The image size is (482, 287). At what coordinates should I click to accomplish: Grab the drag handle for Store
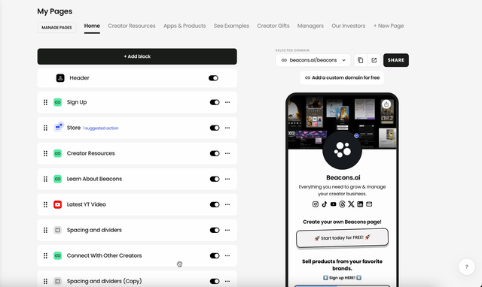click(45, 128)
